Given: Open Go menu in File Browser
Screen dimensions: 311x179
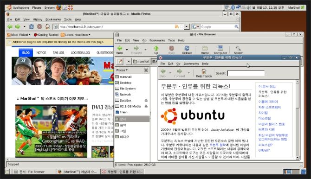Looking at the screenshot, I should [144, 40].
